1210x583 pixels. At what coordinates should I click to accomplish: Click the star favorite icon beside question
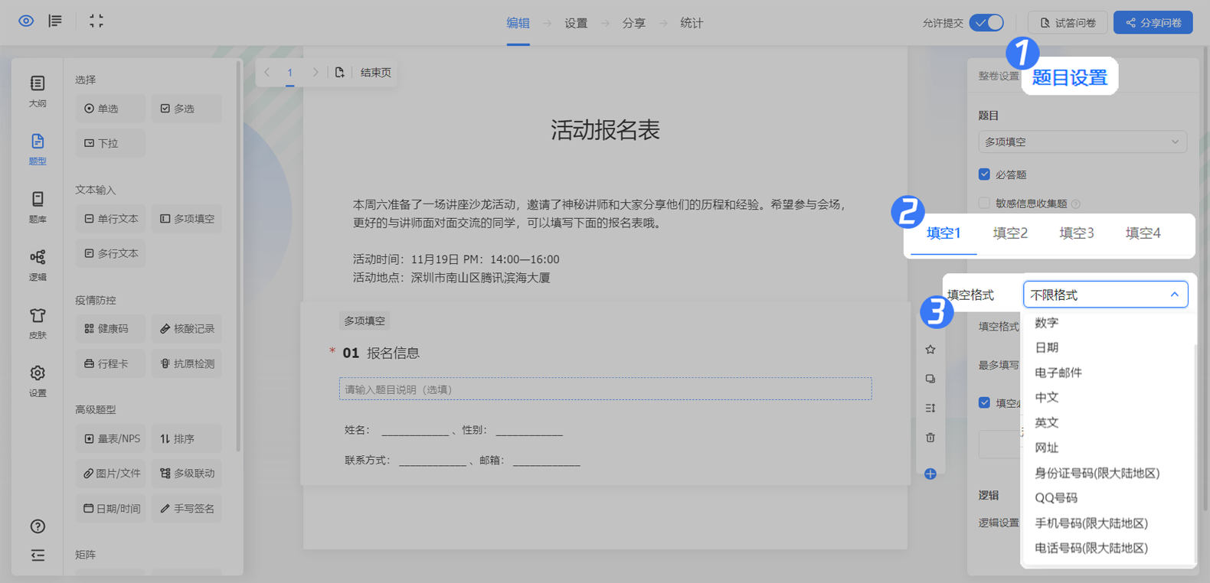[x=930, y=350]
